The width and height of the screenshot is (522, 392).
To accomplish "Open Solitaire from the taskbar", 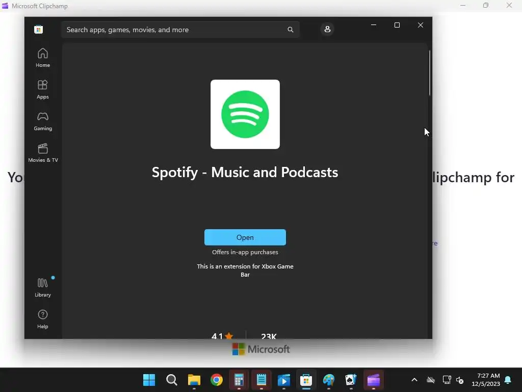I will pos(351,380).
